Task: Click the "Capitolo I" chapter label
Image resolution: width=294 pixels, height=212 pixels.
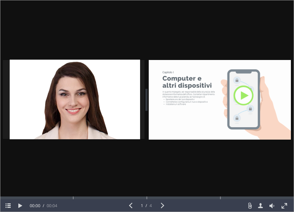Action: 168,72
